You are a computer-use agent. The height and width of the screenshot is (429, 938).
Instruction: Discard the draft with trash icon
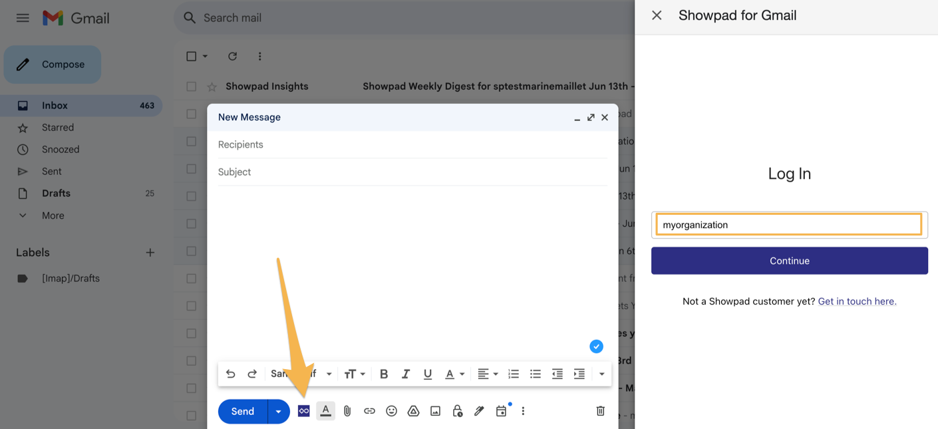click(x=600, y=411)
